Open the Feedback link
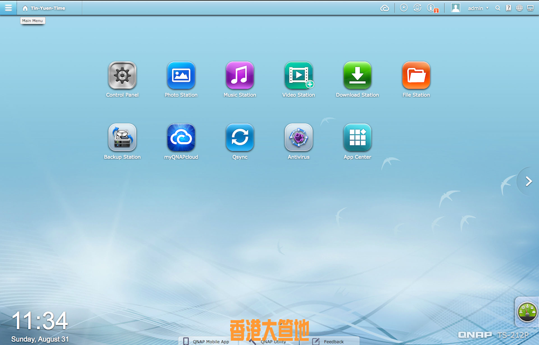 click(329, 341)
